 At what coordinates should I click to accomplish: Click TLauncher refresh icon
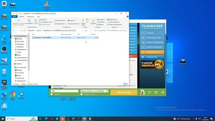(x=149, y=92)
